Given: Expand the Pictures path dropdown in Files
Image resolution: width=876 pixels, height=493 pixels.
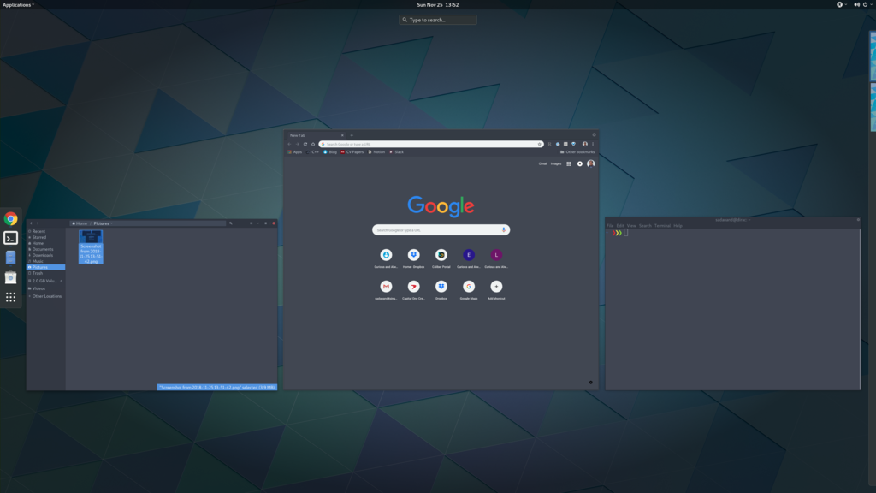Looking at the screenshot, I should [111, 223].
